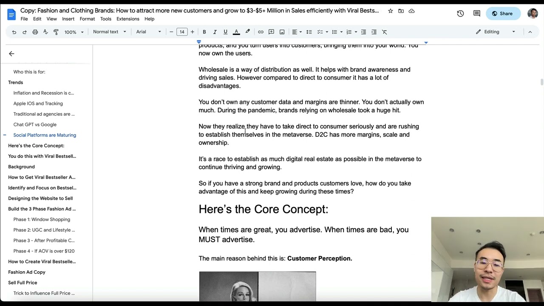This screenshot has width=544, height=306.
Task: Open the zoom level 100% dropdown
Action: click(x=74, y=32)
